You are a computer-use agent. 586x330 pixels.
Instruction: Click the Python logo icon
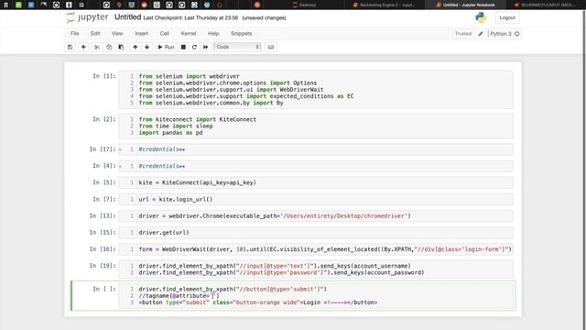point(481,17)
